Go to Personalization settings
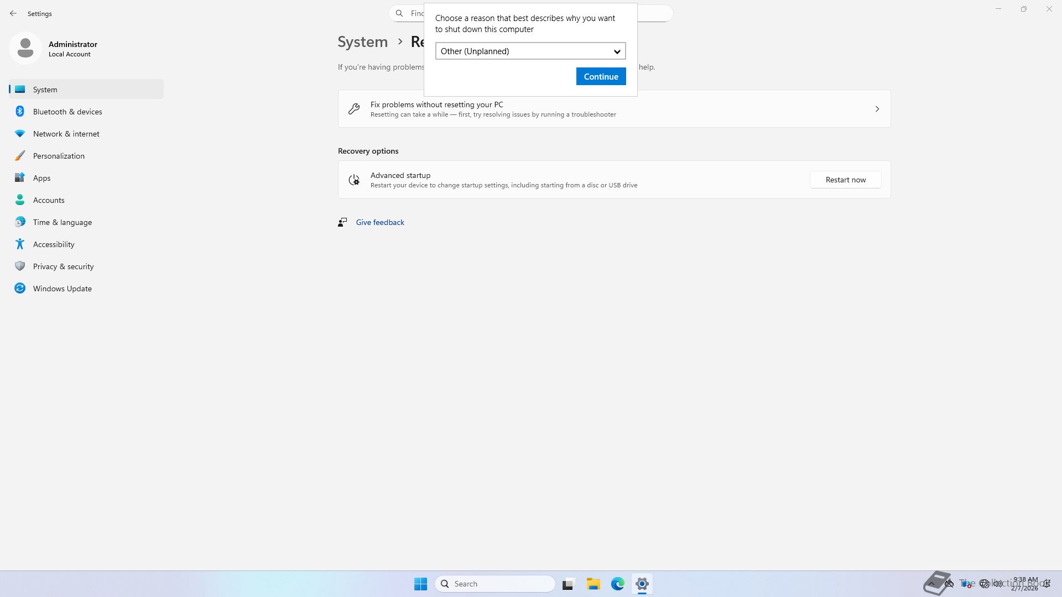The height and width of the screenshot is (597, 1062). pos(59,156)
